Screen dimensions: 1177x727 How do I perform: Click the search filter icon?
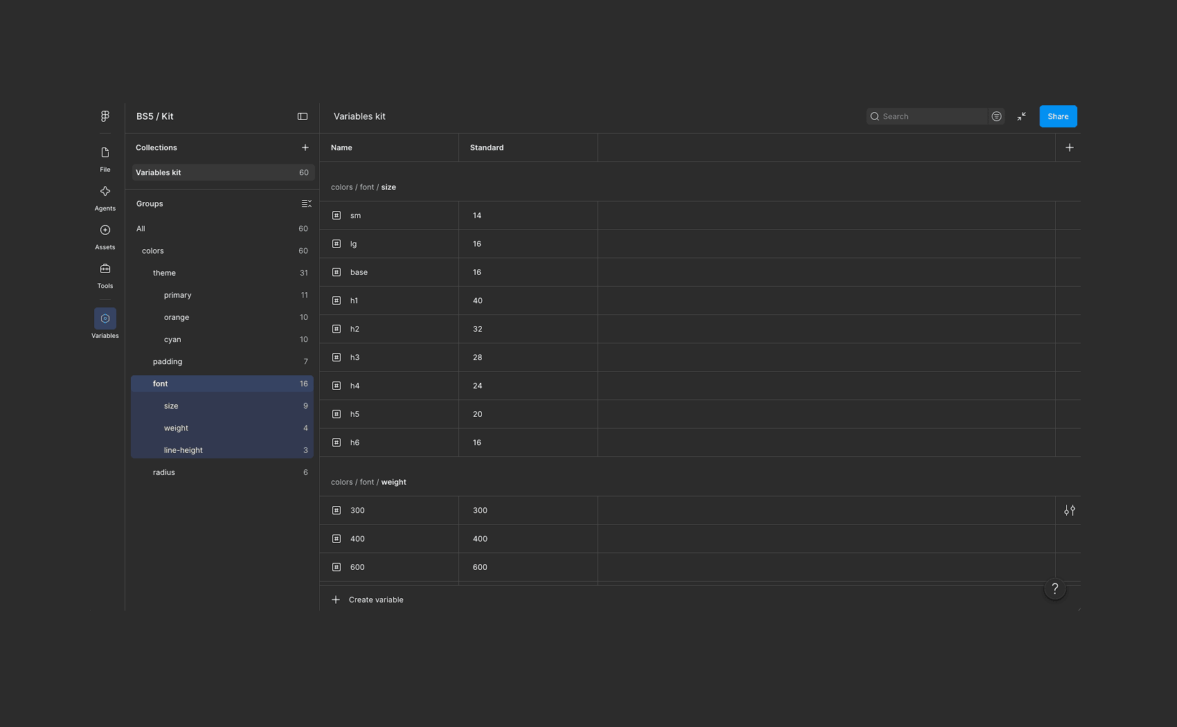click(996, 116)
